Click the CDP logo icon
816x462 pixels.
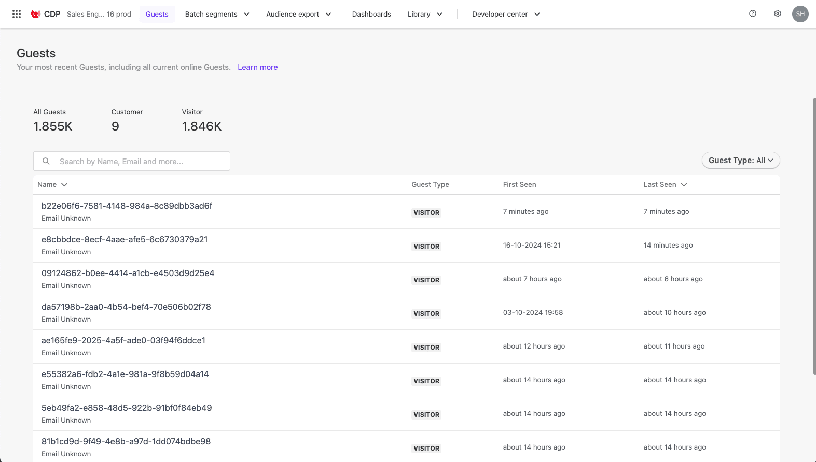coord(36,14)
